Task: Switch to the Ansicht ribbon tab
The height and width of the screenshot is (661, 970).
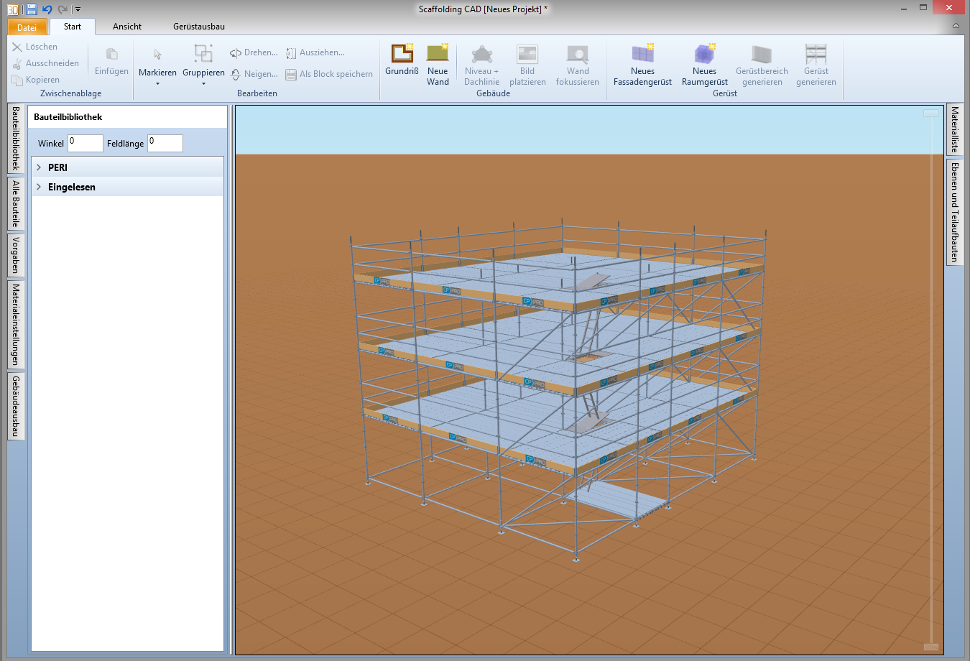Action: [127, 27]
